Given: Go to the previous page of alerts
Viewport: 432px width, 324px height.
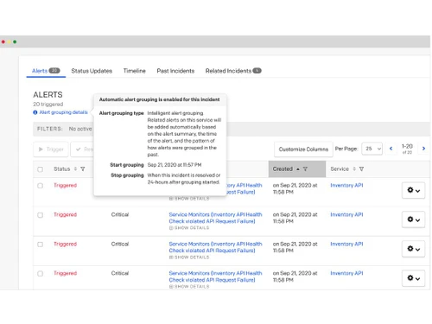Looking at the screenshot, I should tap(391, 149).
